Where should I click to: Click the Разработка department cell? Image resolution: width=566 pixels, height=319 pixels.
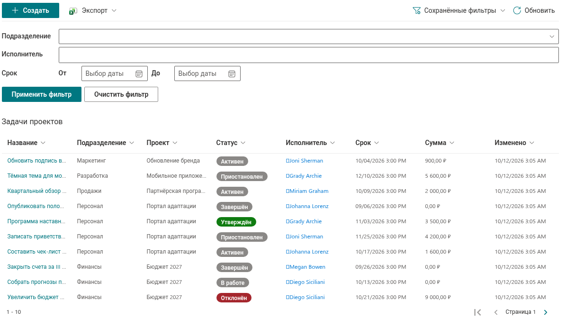coord(92,176)
